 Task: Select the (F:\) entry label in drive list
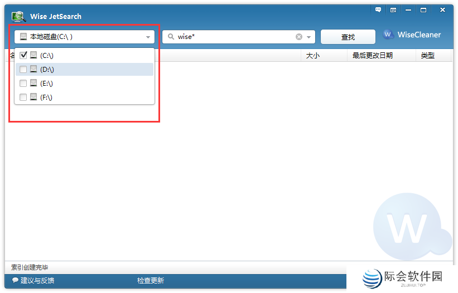(x=46, y=97)
